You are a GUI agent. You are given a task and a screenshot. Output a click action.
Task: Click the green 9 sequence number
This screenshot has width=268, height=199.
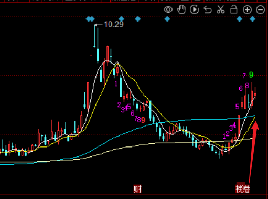tap(251, 75)
